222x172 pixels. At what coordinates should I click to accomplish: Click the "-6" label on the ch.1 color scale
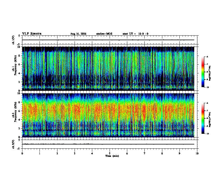point(207,56)
